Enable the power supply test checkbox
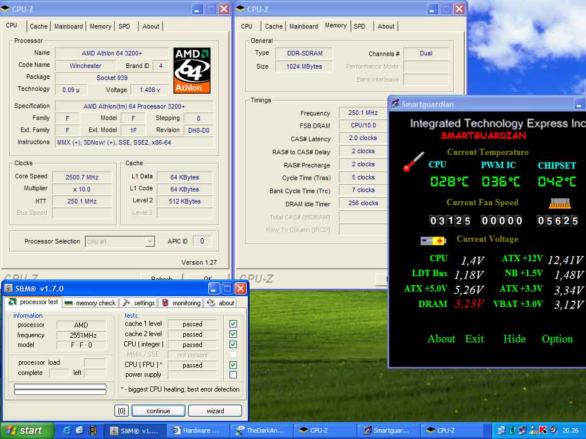Image resolution: width=586 pixels, height=439 pixels. [x=233, y=375]
